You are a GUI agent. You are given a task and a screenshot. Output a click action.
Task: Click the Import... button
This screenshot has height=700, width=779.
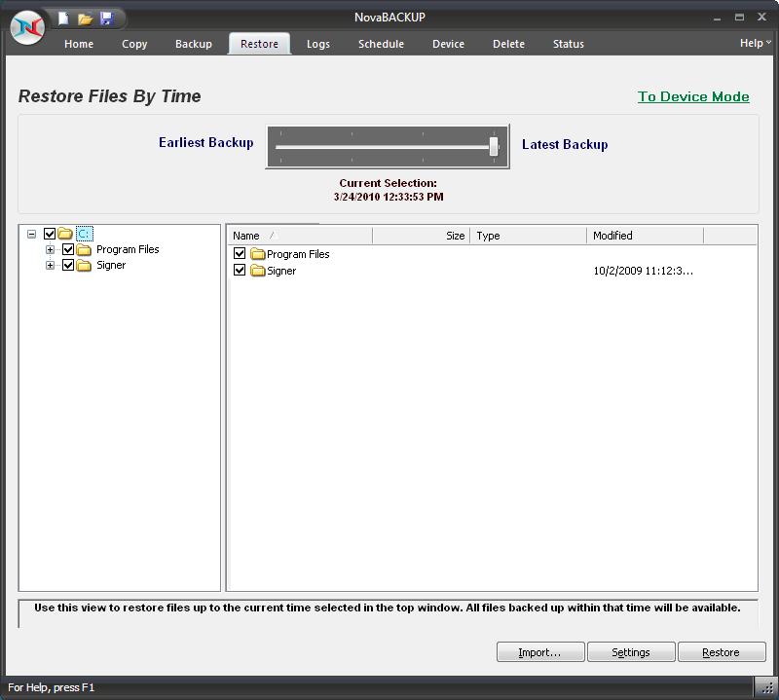point(540,652)
